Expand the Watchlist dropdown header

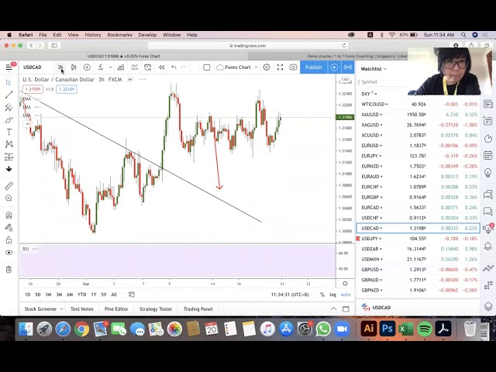374,69
